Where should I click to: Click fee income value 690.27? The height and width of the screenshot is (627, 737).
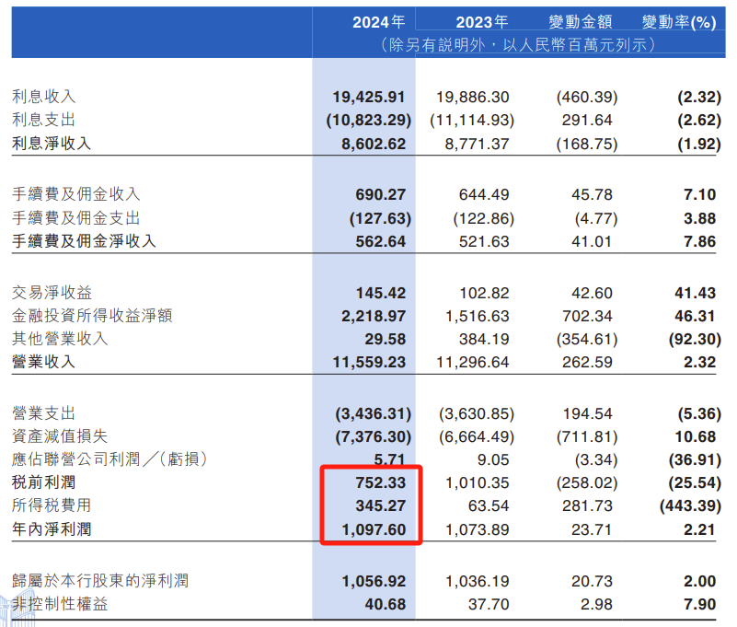click(380, 194)
